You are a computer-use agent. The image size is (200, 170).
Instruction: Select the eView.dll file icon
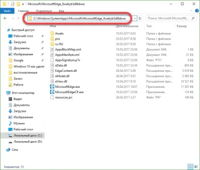[52, 81]
